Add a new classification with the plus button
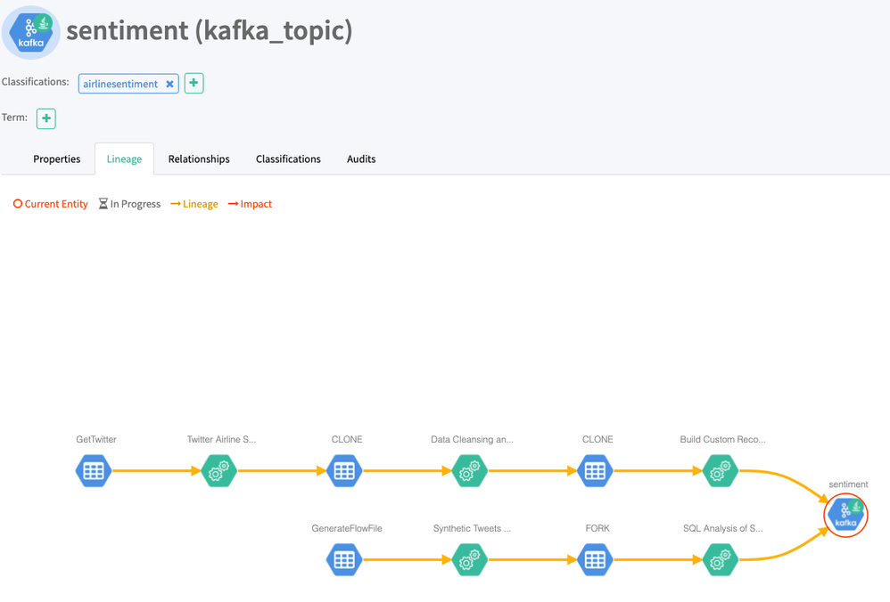890x602 pixels. [x=194, y=83]
